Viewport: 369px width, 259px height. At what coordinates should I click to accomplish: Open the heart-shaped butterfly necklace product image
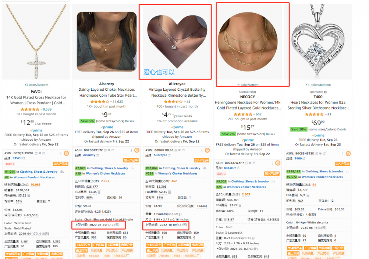coord(177,42)
